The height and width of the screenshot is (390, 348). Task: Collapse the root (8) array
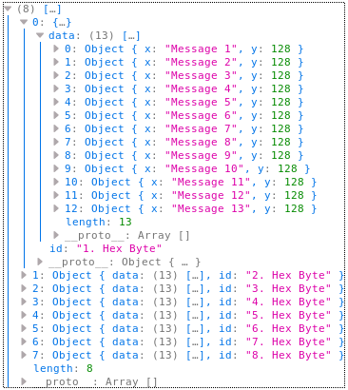pyautogui.click(x=8, y=9)
